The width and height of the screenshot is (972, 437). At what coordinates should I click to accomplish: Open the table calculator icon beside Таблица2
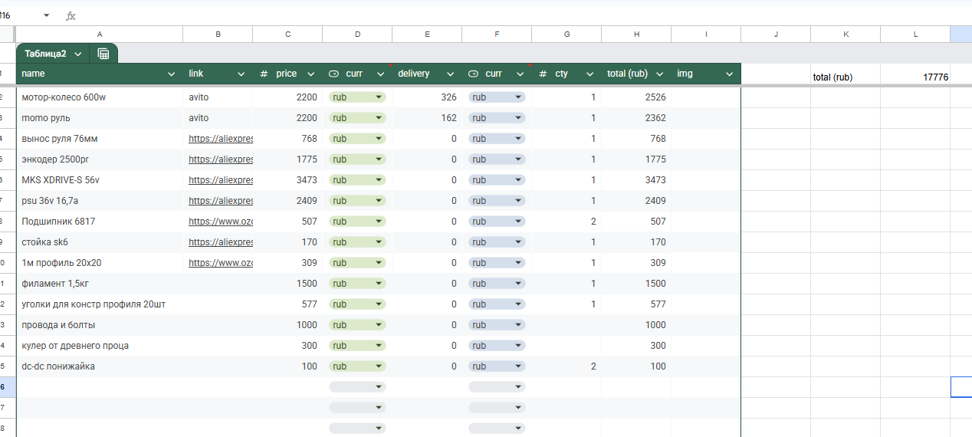pos(103,54)
